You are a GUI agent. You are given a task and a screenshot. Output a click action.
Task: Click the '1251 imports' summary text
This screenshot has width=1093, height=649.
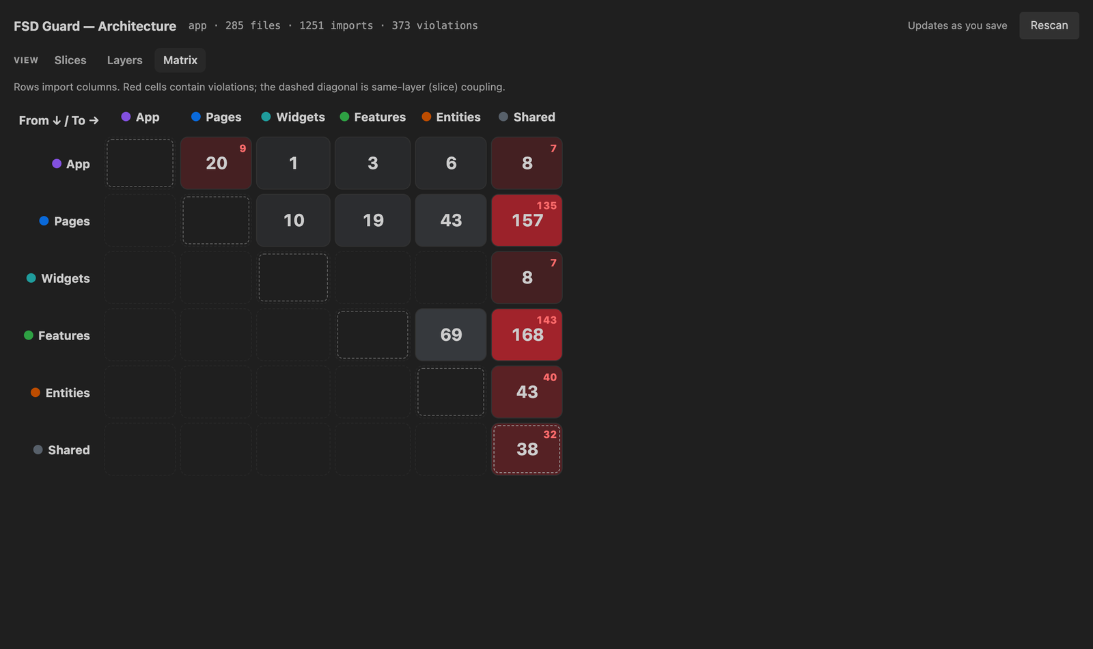coord(336,25)
